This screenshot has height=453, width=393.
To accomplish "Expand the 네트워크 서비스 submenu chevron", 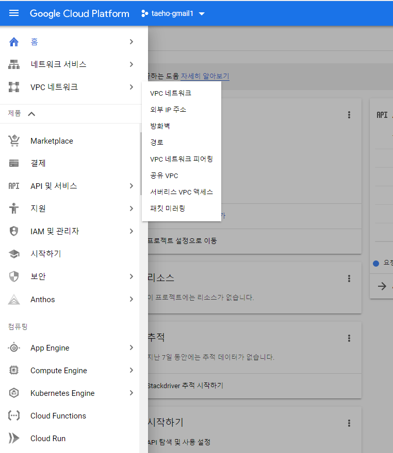I will click(x=132, y=64).
